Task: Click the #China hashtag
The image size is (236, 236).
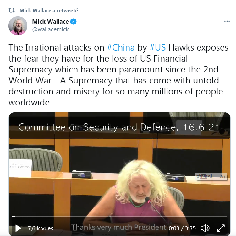Action: pyautogui.click(x=121, y=47)
